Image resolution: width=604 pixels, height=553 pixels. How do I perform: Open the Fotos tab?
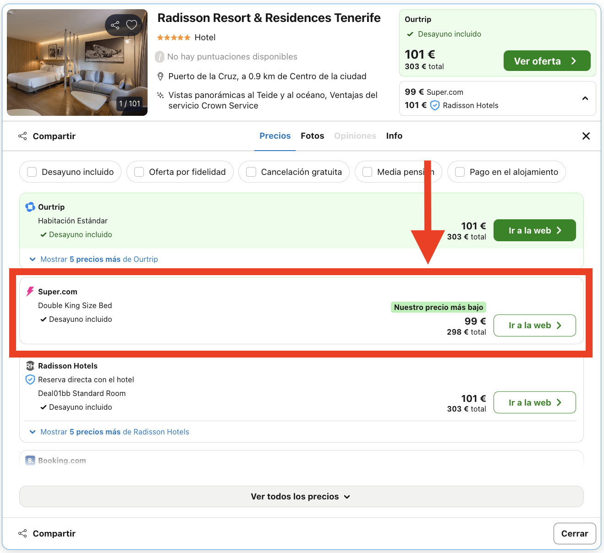click(x=313, y=136)
